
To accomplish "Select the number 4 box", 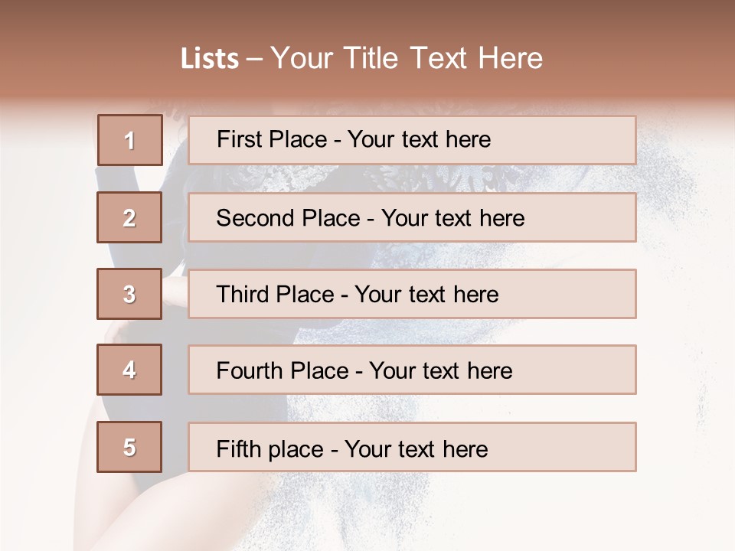I will tap(129, 370).
